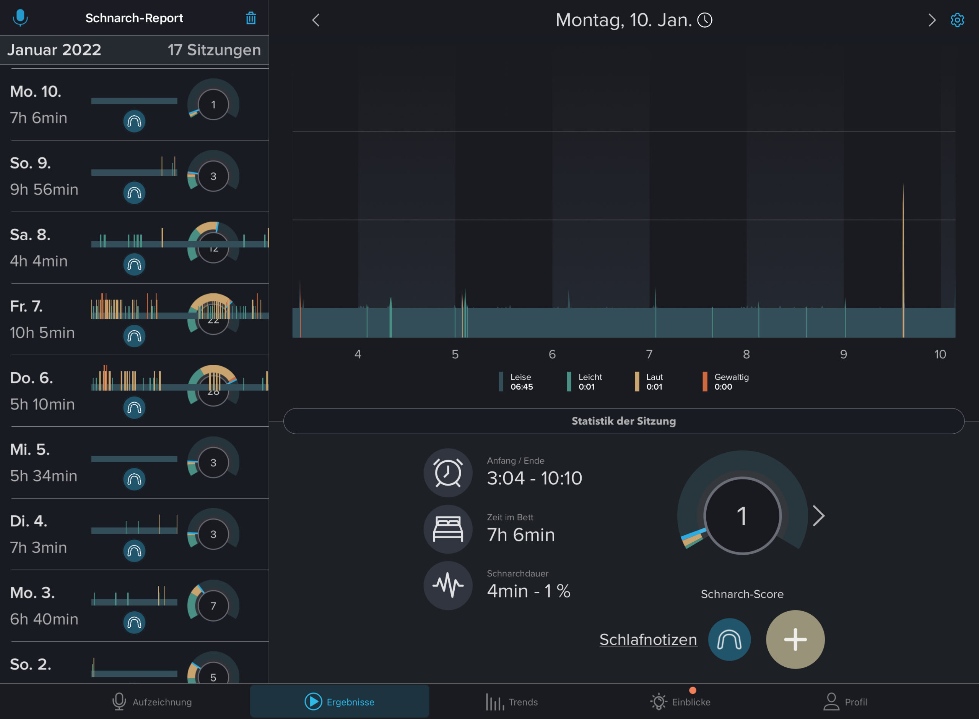
Task: Tap the blue microphone icon top-left
Action: click(20, 18)
